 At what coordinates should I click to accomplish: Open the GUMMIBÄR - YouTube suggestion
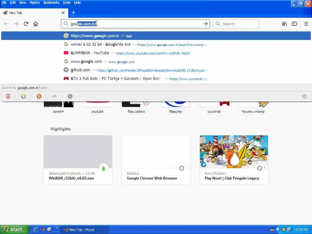156,53
